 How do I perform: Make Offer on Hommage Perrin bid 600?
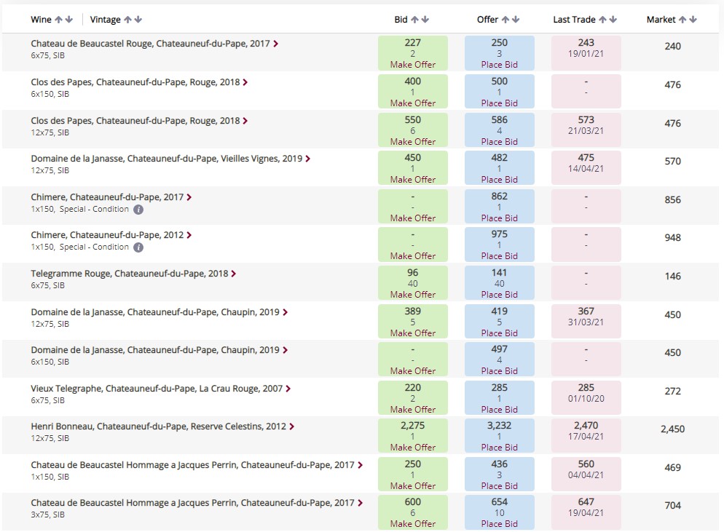(413, 524)
